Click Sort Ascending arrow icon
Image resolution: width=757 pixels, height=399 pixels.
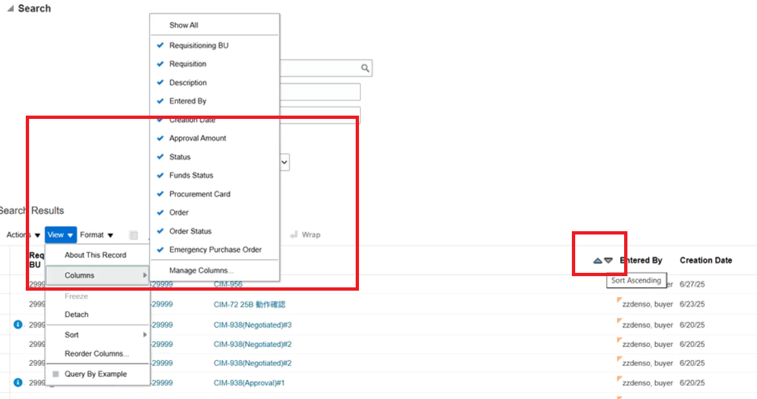point(597,260)
